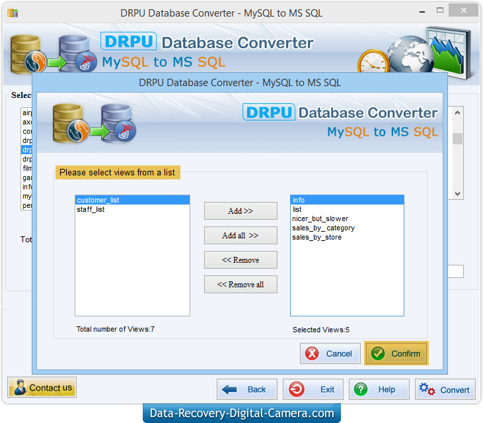The image size is (483, 423).
Task: Click the app icon in the title bar
Action: pyautogui.click(x=13, y=13)
